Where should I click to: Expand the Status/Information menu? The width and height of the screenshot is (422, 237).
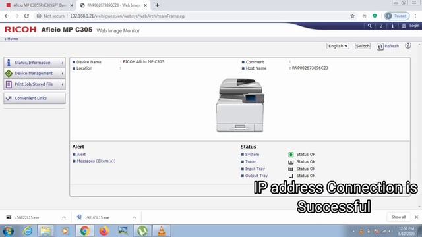[x=35, y=63]
